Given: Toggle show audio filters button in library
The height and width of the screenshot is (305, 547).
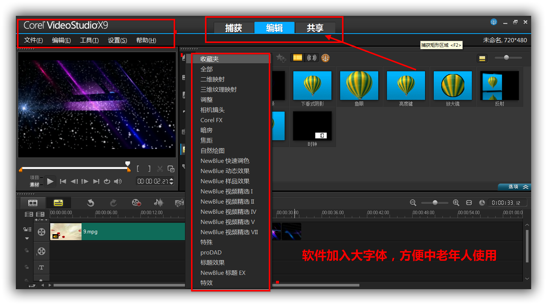Looking at the screenshot, I should [311, 58].
